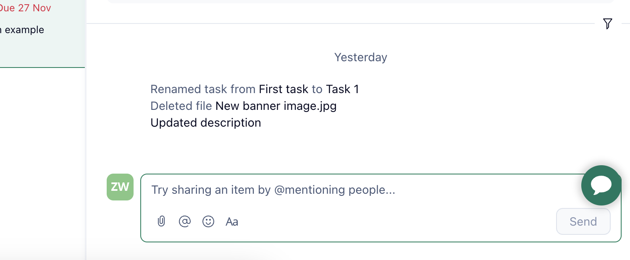The height and width of the screenshot is (260, 630).
Task: Click the ZW user avatar
Action: 120,187
